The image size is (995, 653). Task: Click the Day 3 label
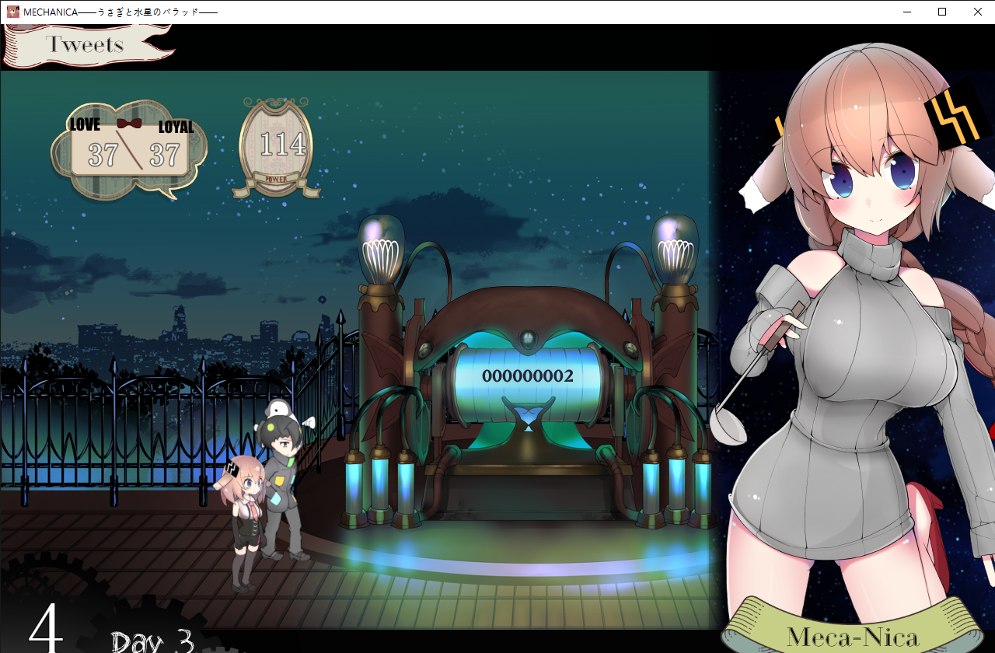152,641
